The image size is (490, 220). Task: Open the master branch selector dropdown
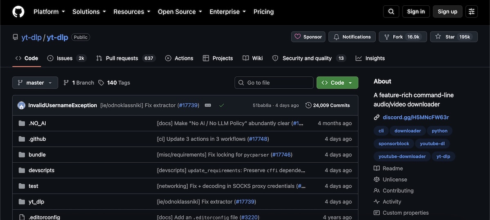pyautogui.click(x=35, y=82)
